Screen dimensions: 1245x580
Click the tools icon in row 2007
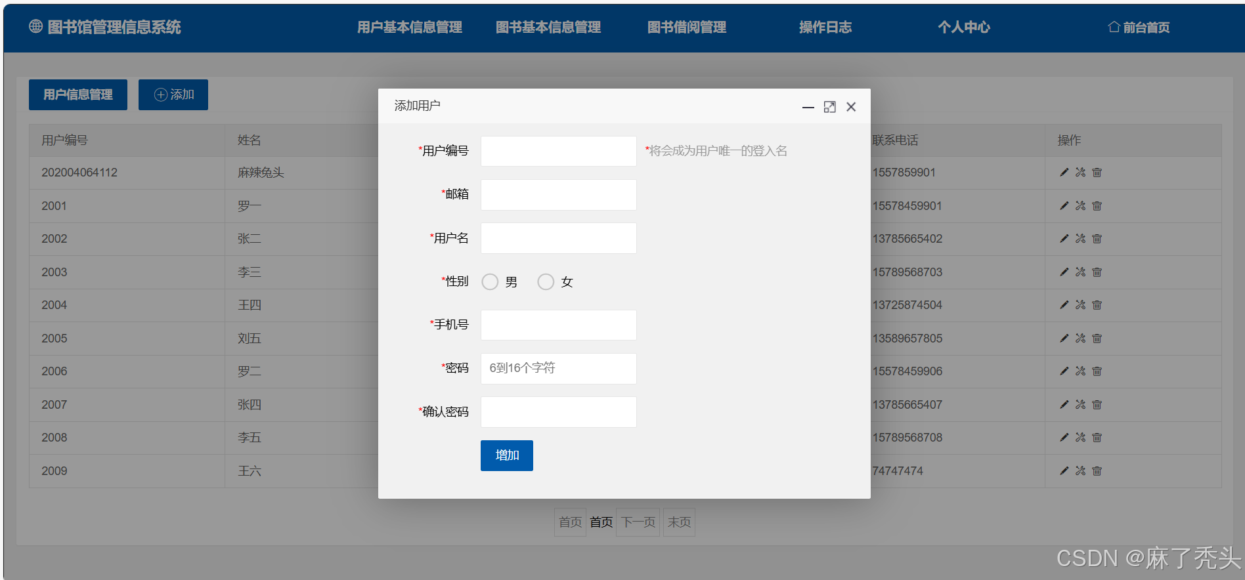click(1080, 405)
